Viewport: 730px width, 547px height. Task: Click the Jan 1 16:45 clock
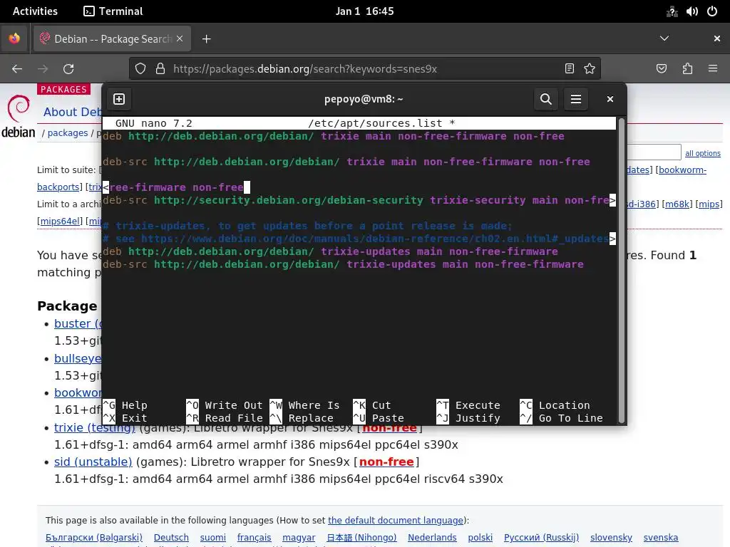pos(364,11)
